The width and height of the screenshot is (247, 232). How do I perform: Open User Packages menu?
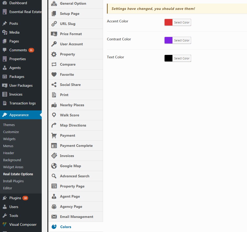click(21, 85)
